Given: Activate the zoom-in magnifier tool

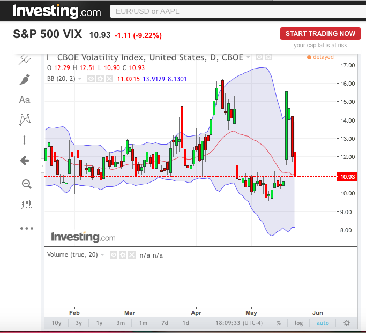Looking at the screenshot, I should (27, 184).
